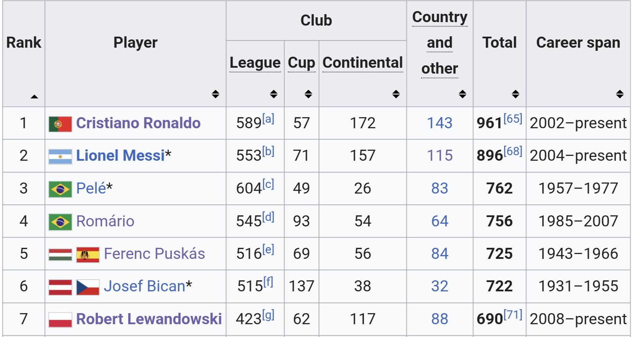Screen dimensions: 633x337
Task: Click Brazil flag icon beside Romário
Action: pos(60,222)
